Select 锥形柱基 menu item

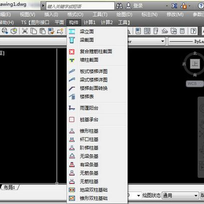tap(97, 131)
